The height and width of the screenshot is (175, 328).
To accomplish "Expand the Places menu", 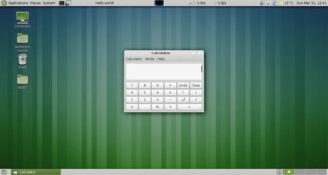I will pos(35,3).
